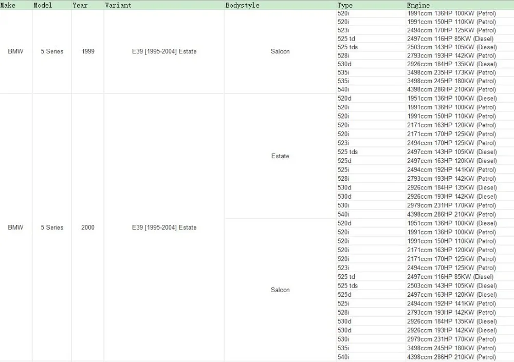Select engine 2497ccm 143HP 105KW (Diesel)
The height and width of the screenshot is (362, 514).
pos(452,151)
